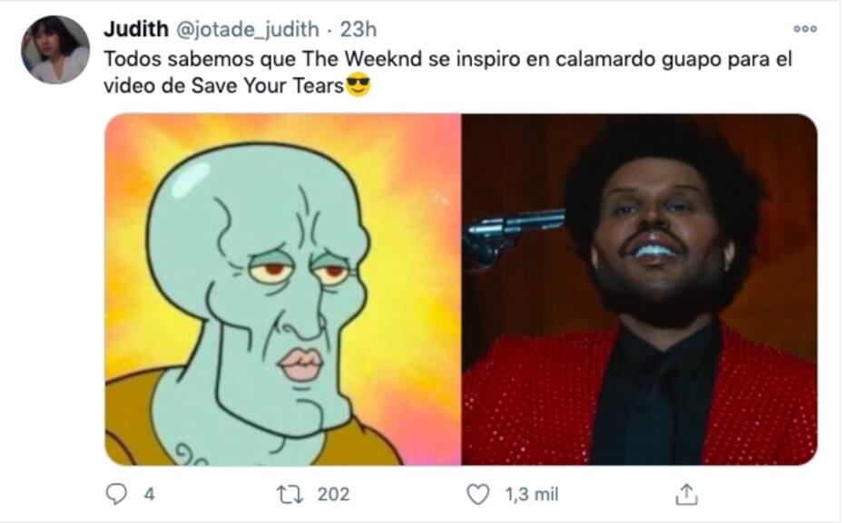Click the sunglasses emoji in tweet
844x523 pixels.
(358, 84)
